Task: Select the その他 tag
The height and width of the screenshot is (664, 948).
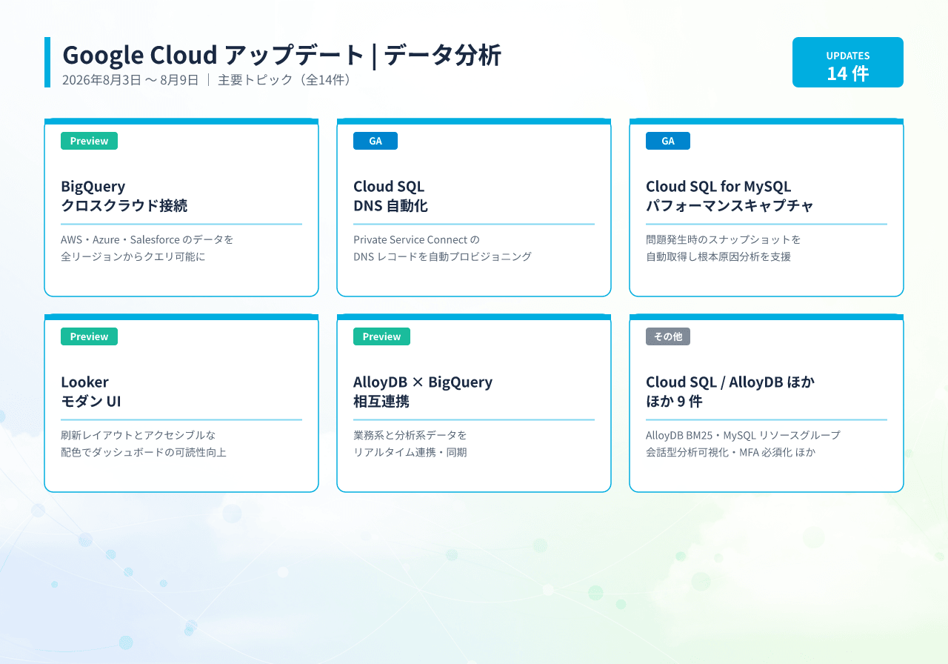Action: [x=668, y=336]
